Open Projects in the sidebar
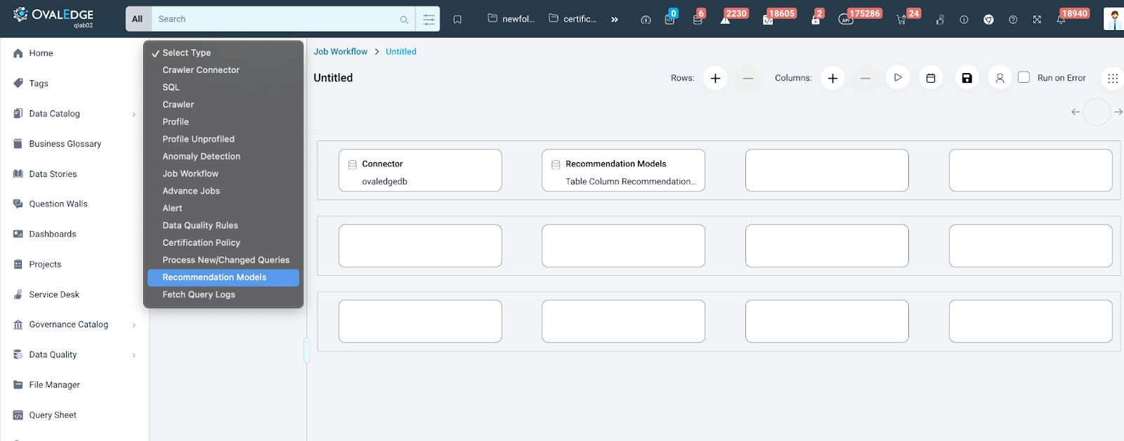This screenshot has height=441, width=1124. [x=45, y=265]
